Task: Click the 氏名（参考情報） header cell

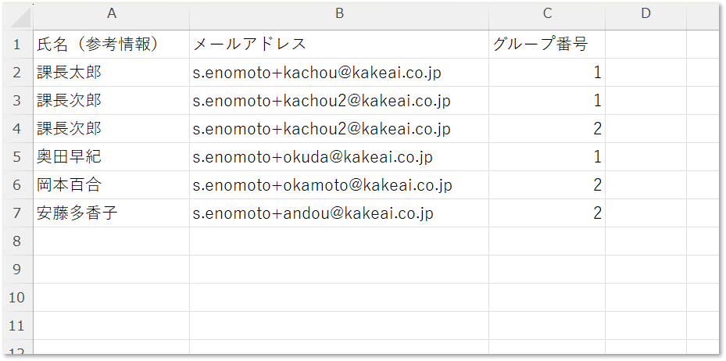Action: point(111,45)
